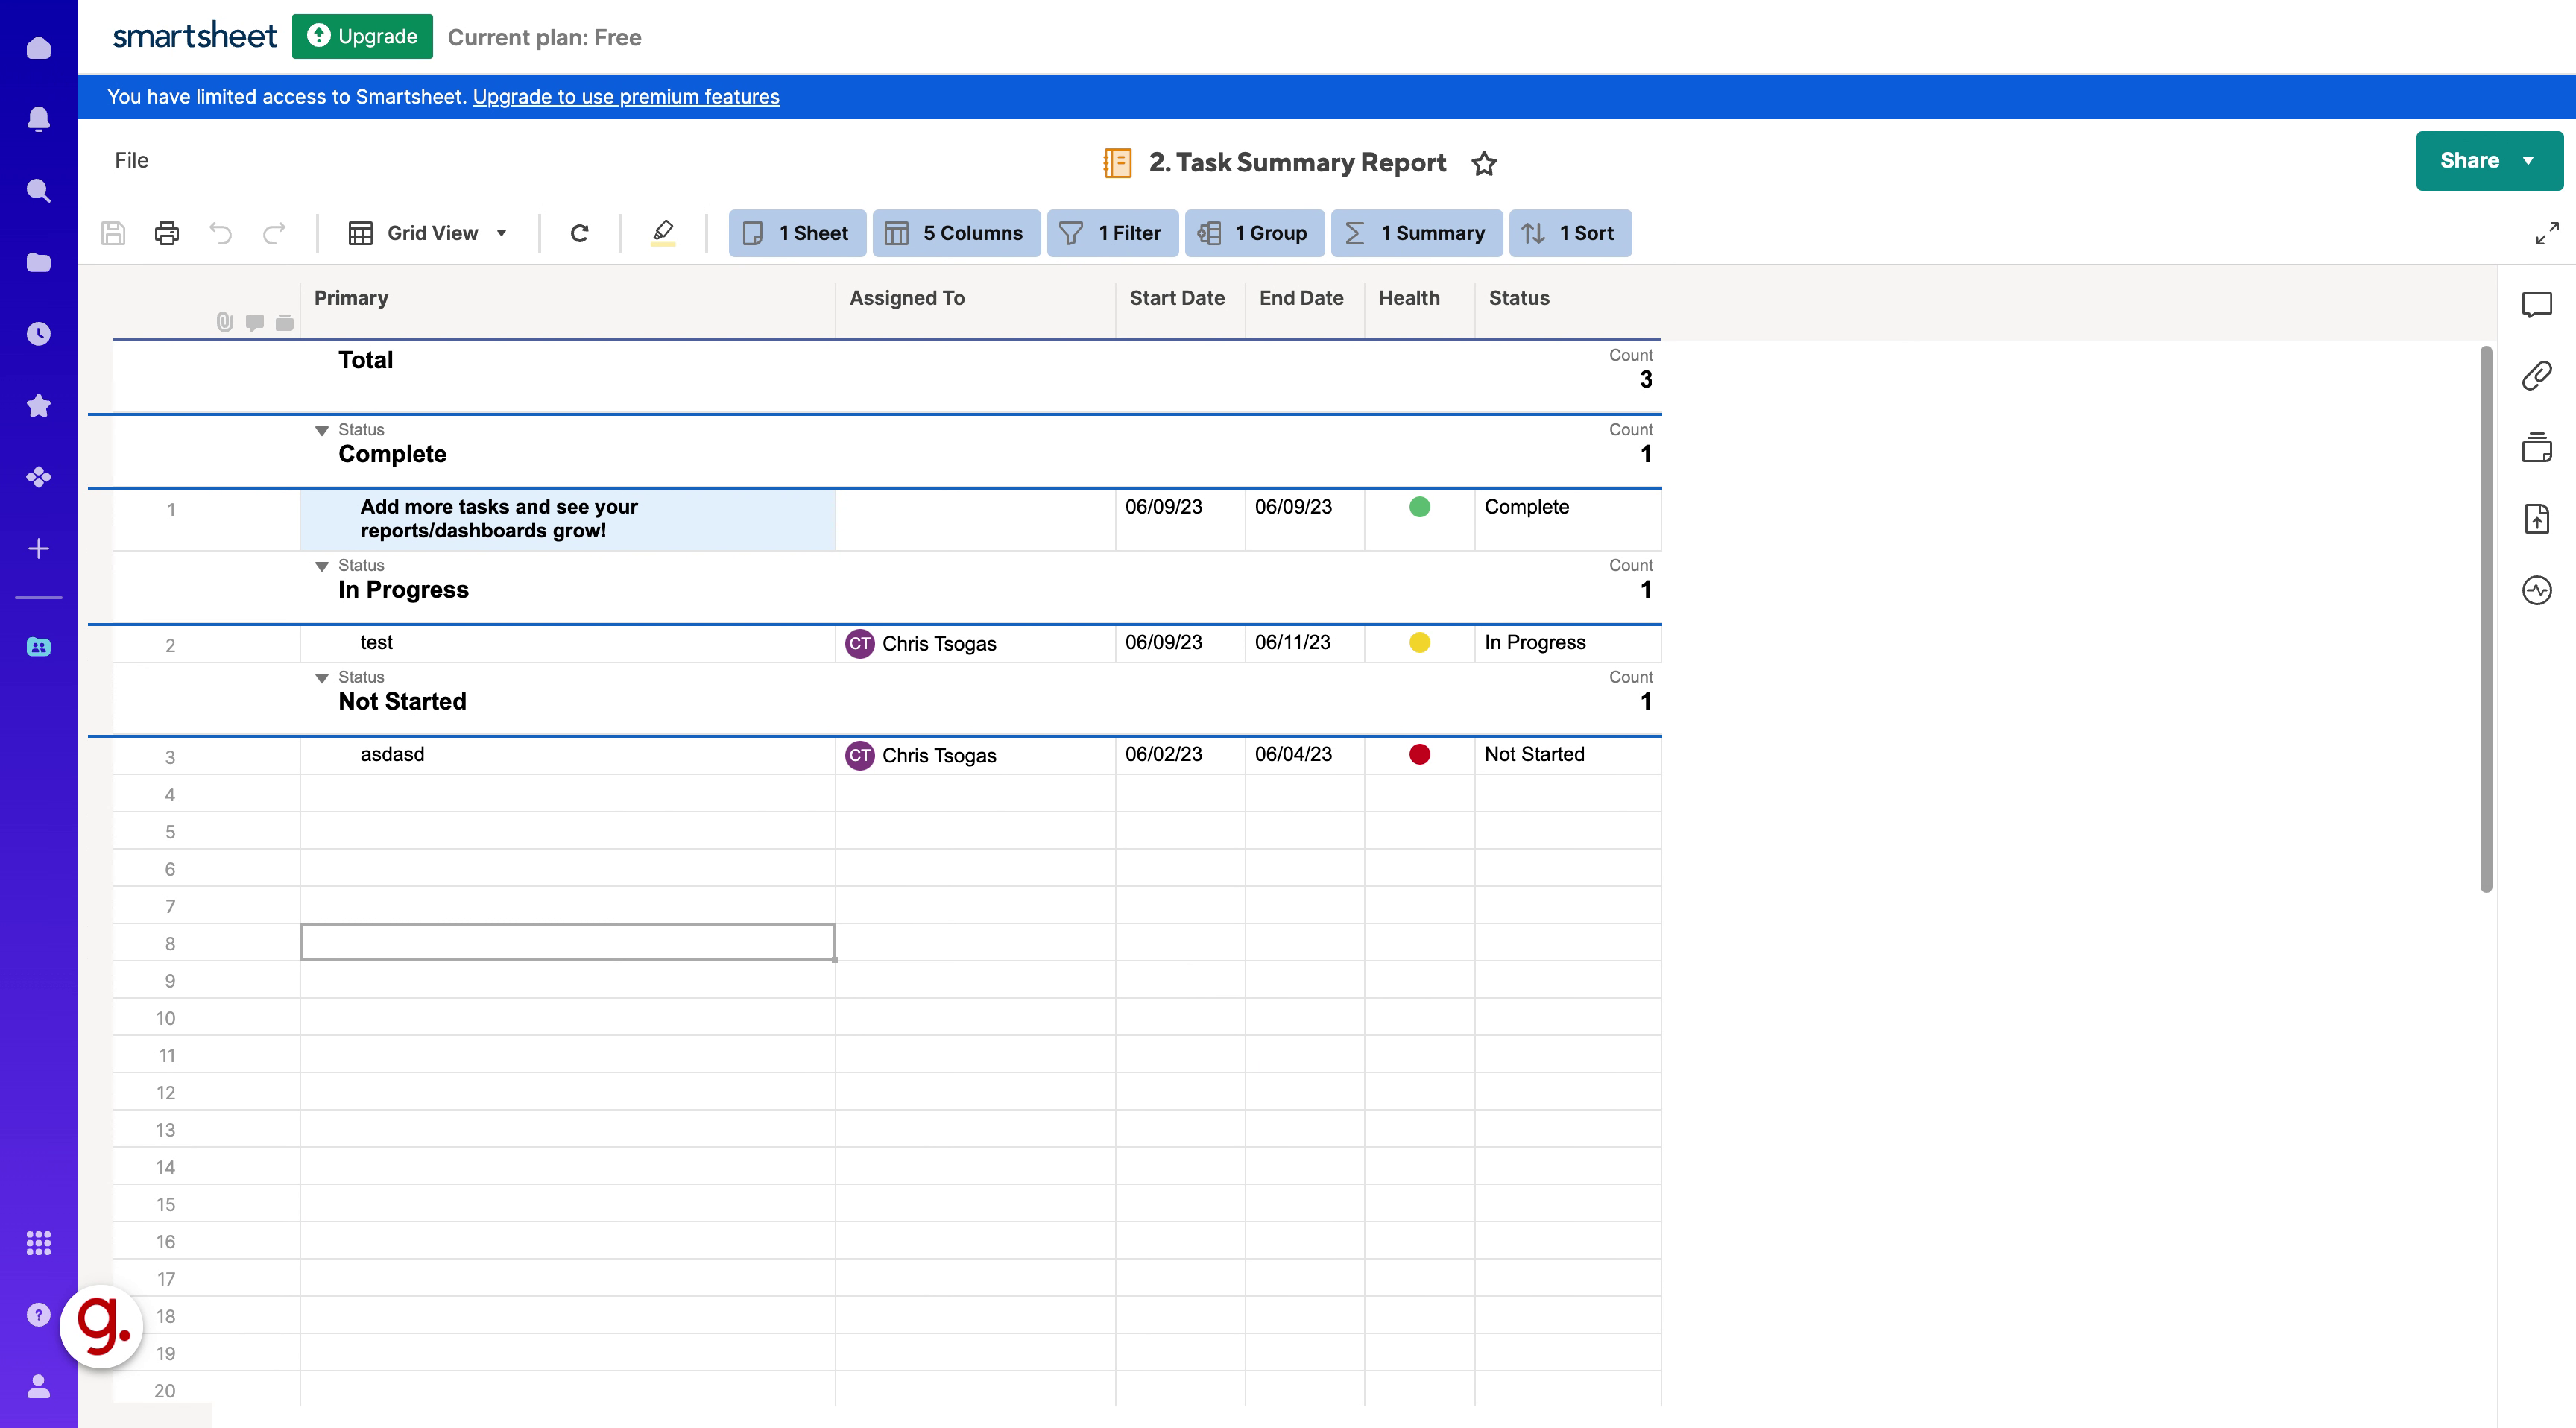Collapse the Complete status group
The width and height of the screenshot is (2576, 1428).
coord(322,430)
